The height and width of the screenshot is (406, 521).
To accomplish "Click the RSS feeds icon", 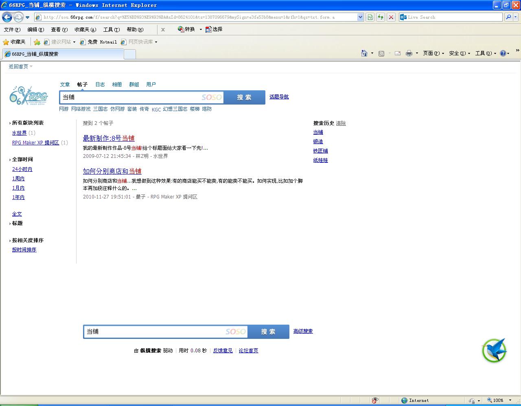I will click(x=381, y=53).
